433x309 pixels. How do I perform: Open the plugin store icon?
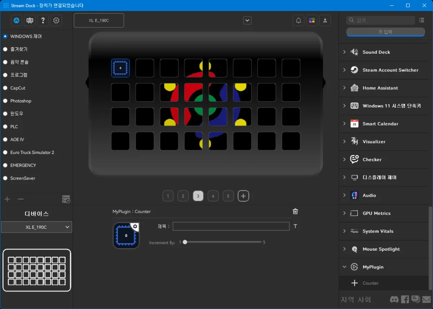coord(312,21)
